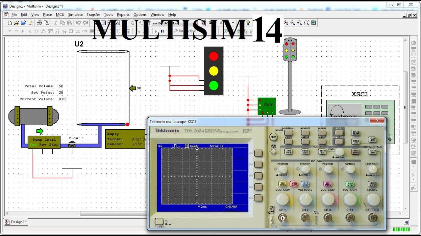This screenshot has height=236, width=421.
Task: Place a transistor component
Action: (x=30, y=31)
